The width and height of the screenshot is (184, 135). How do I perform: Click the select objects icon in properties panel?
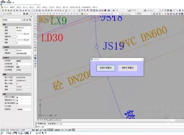(27, 20)
